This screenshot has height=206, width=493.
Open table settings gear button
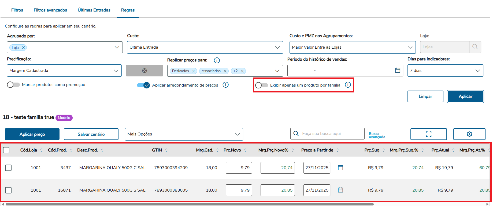click(469, 134)
